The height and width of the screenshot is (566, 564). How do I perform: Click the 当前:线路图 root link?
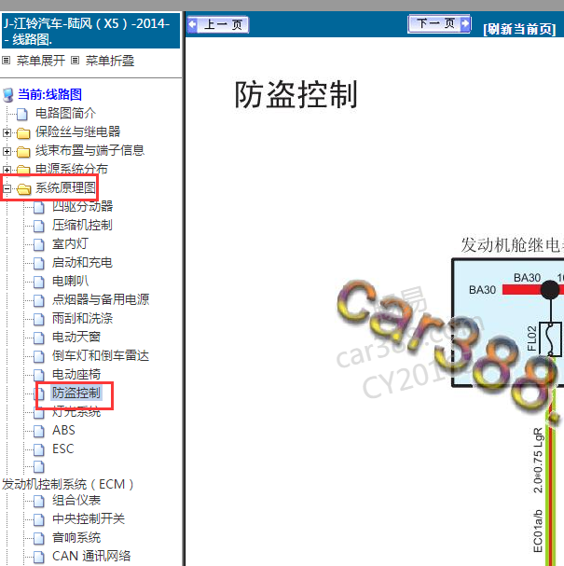click(49, 94)
